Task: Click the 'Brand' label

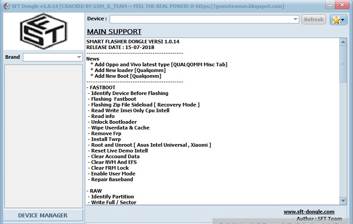Action: point(13,57)
